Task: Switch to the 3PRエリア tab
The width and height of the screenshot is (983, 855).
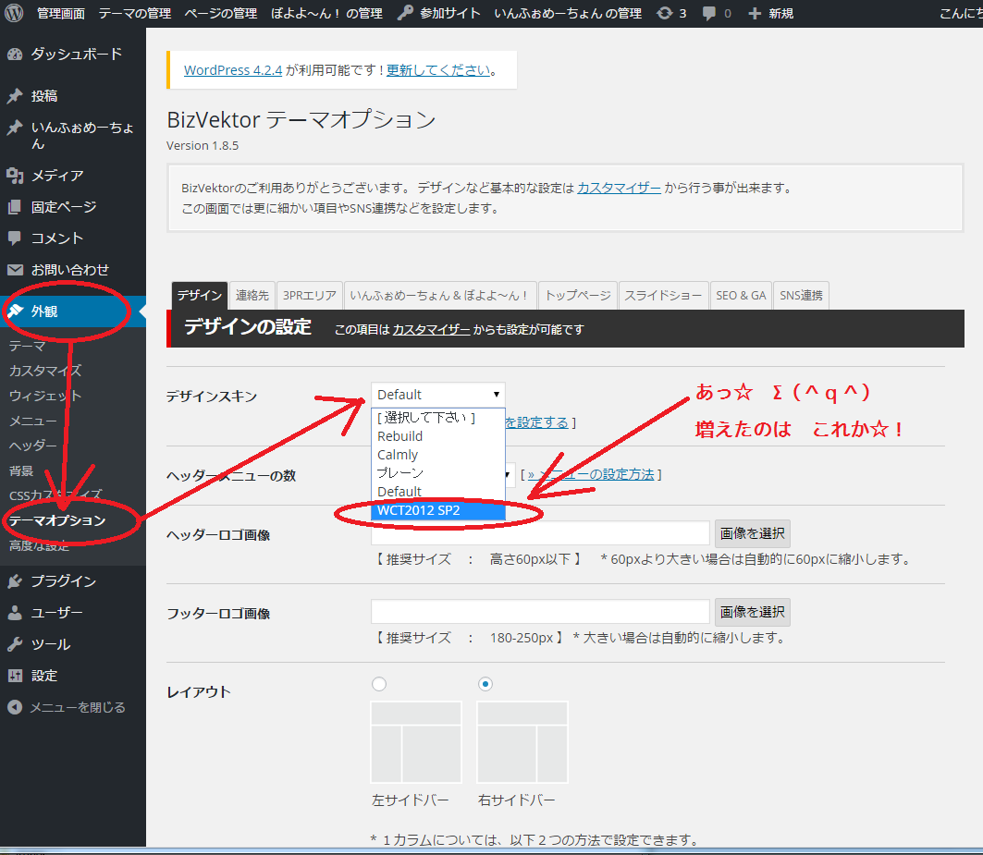Action: (309, 295)
